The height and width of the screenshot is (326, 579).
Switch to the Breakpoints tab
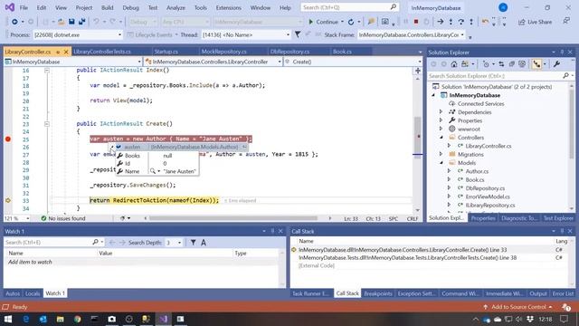point(378,293)
